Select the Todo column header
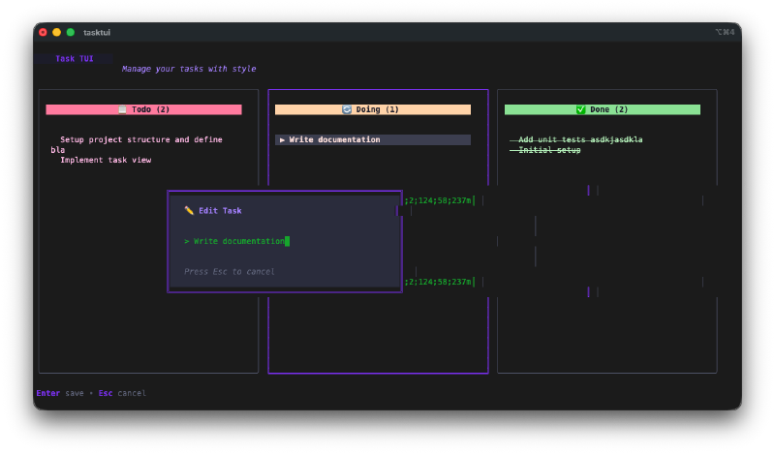The image size is (775, 454). point(143,110)
